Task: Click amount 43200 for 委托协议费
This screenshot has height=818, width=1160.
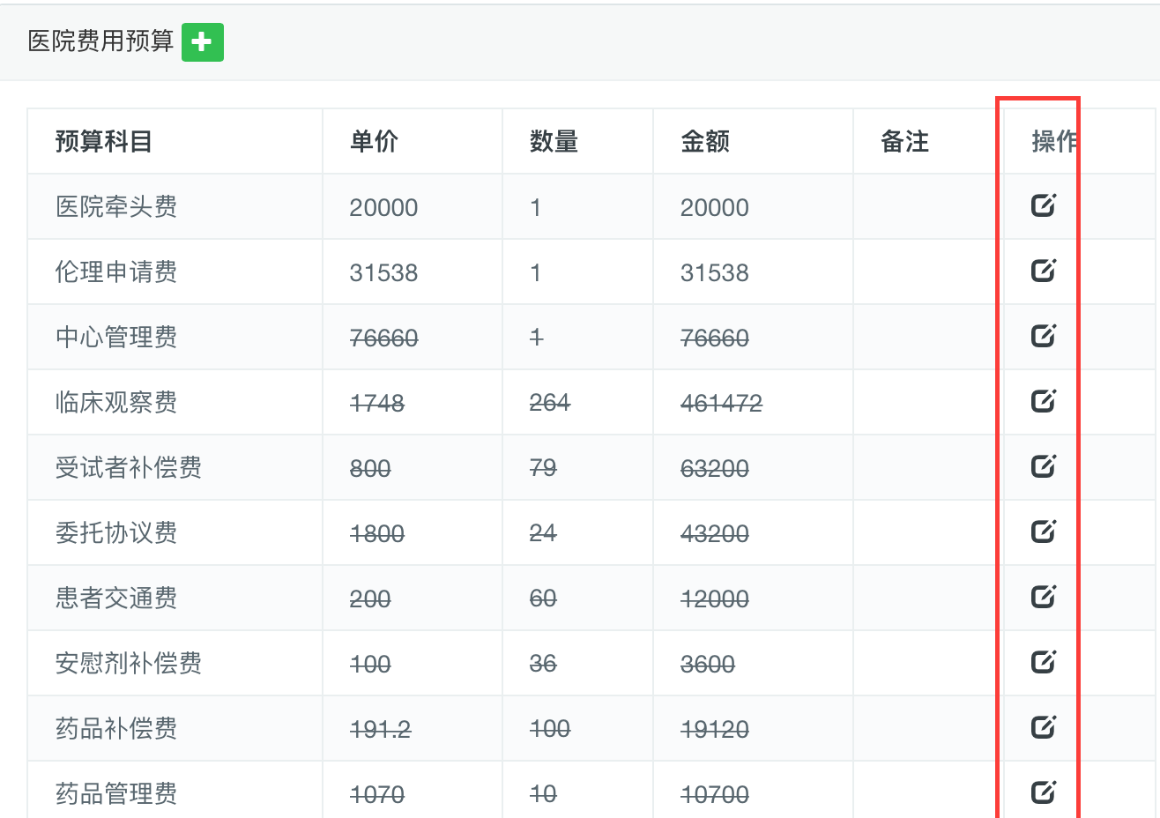Action: [715, 534]
